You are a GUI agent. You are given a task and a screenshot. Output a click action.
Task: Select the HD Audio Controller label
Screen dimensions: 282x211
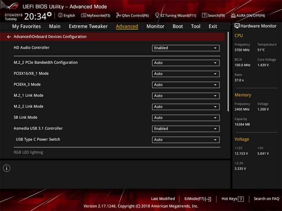point(31,48)
